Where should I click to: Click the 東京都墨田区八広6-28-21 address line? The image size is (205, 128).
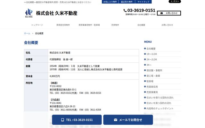(62, 106)
